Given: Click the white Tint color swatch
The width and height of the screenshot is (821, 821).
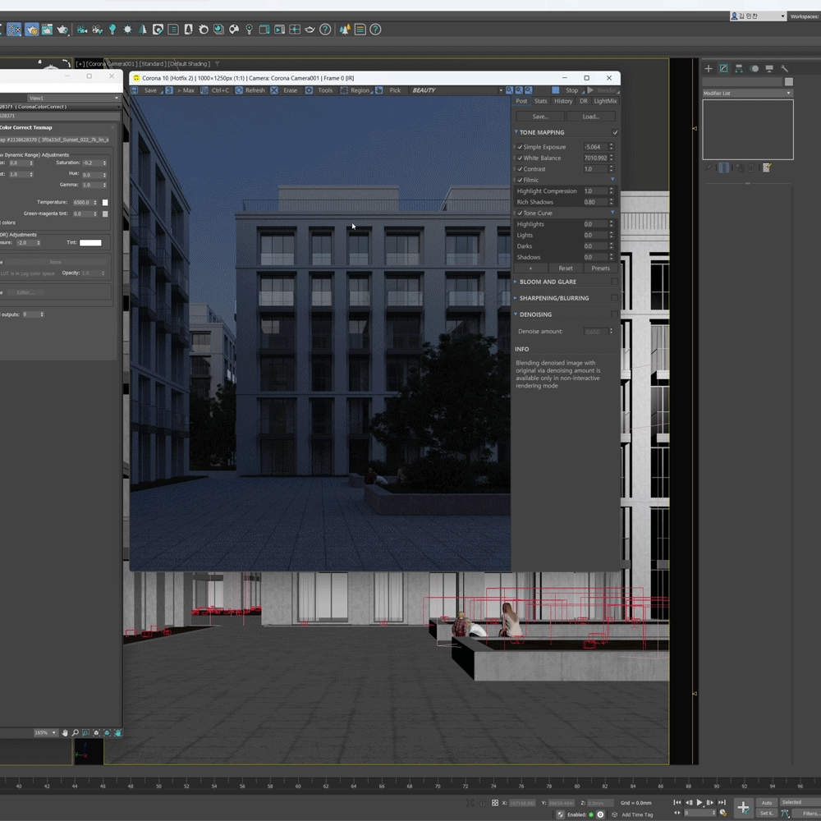Looking at the screenshot, I should (x=90, y=243).
